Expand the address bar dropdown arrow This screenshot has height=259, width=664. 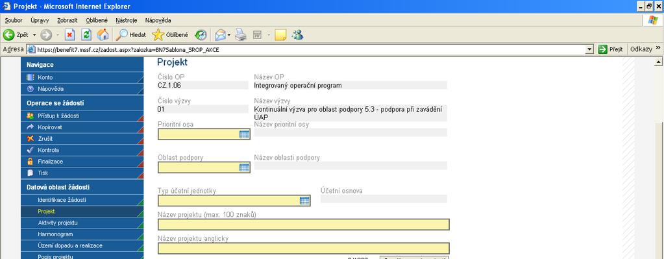pyautogui.click(x=590, y=50)
